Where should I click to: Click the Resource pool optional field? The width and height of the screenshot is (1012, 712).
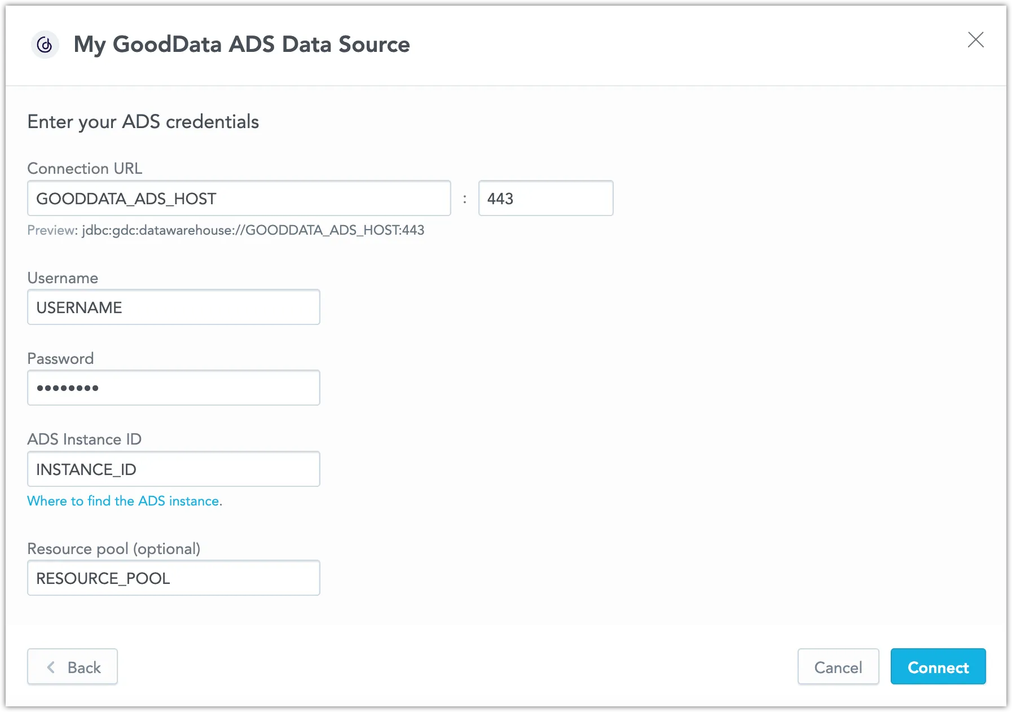coord(173,578)
